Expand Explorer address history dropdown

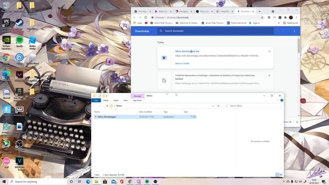213,106
